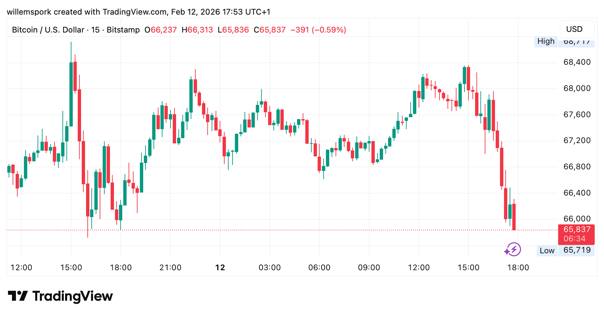Click the −391 (−0.59%) change value

[318, 30]
